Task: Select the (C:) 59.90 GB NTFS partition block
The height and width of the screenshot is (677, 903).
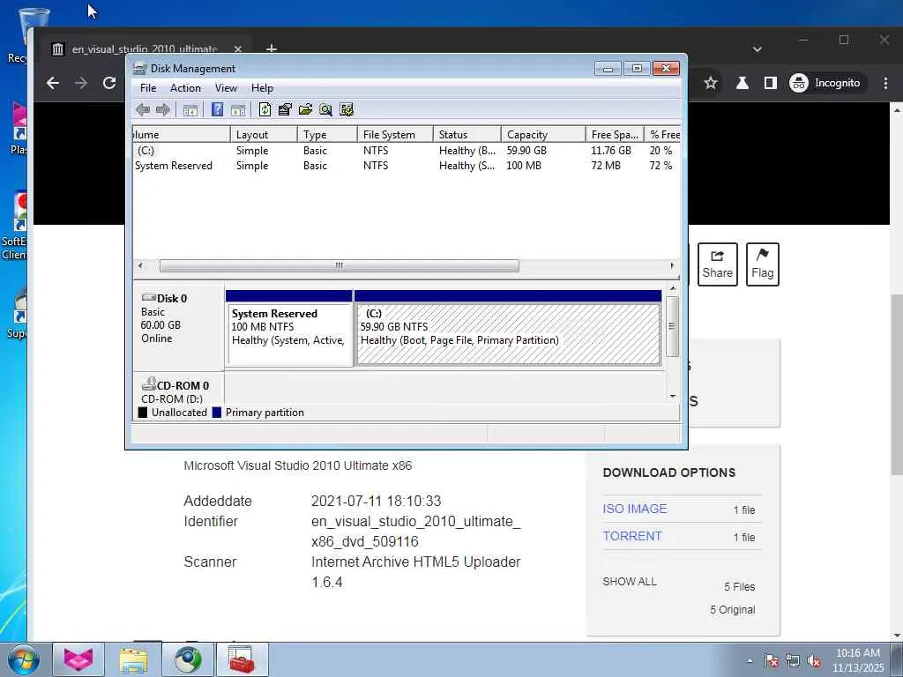Action: (508, 328)
